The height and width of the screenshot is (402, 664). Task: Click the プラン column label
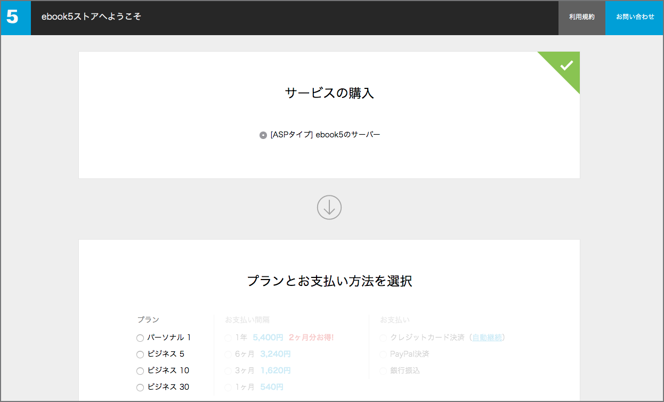point(148,320)
